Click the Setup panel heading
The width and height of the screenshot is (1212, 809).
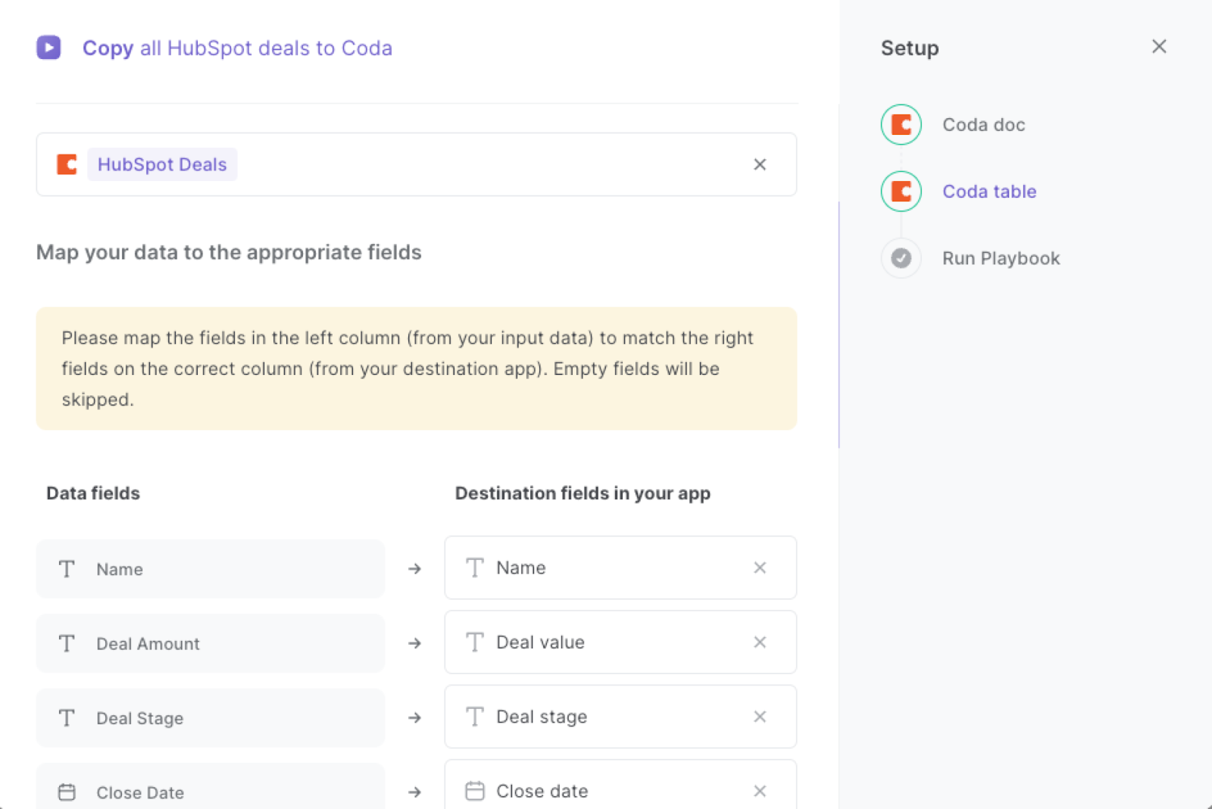(x=910, y=48)
